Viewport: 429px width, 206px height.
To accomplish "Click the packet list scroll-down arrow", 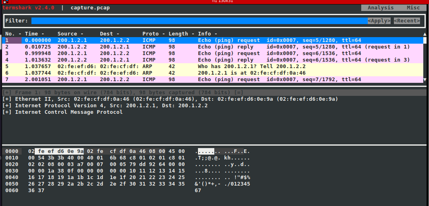I will [425, 80].
